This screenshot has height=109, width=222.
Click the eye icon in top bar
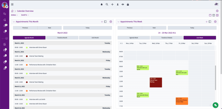point(123,5)
